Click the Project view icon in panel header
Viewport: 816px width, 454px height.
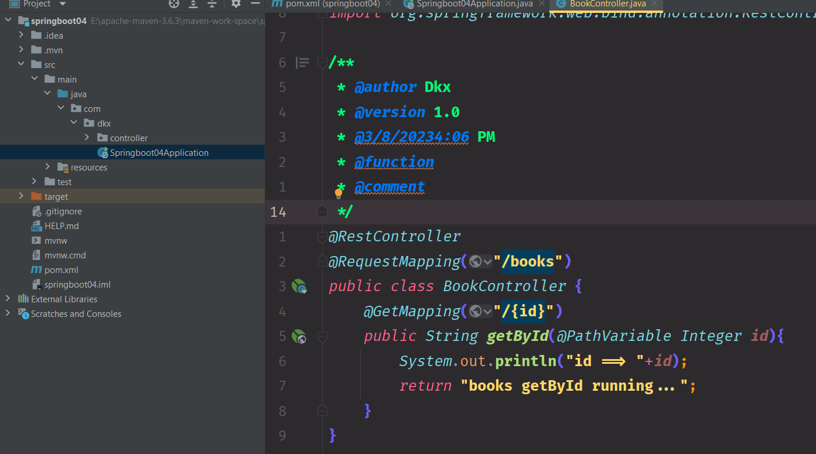tap(15, 4)
